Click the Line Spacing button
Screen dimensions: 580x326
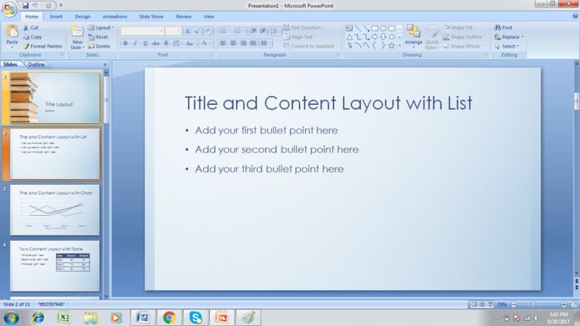click(274, 31)
